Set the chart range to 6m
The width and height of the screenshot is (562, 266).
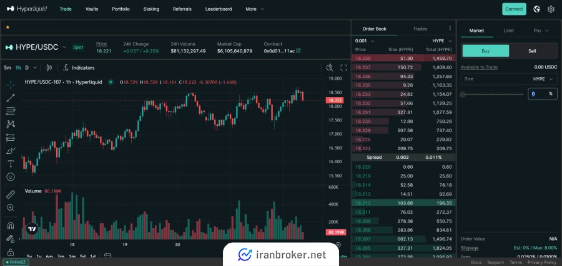49,257
